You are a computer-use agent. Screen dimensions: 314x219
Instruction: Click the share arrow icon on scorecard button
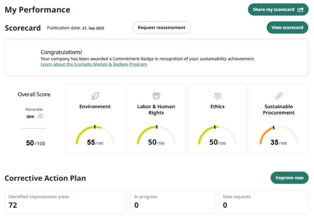300,10
